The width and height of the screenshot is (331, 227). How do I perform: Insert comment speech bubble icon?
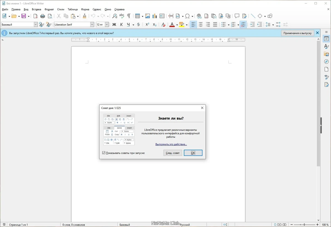237,16
